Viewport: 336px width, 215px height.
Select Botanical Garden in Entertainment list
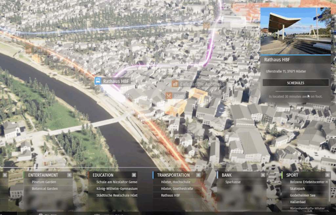click(45, 189)
